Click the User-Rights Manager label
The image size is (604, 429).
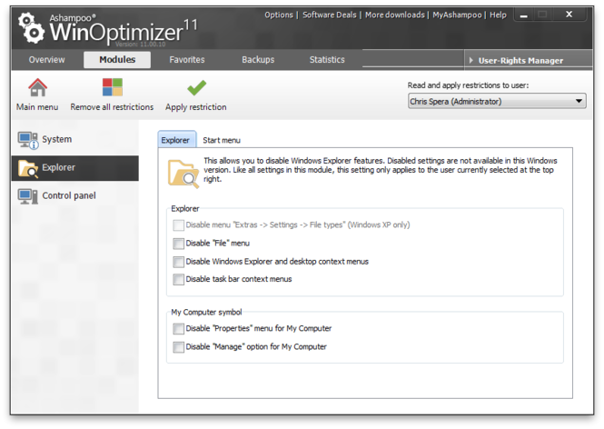(x=520, y=61)
